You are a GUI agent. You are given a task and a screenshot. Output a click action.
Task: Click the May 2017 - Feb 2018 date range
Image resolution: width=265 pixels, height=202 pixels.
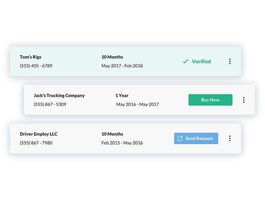click(122, 66)
